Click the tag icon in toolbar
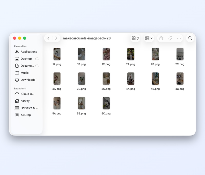 [170, 38]
